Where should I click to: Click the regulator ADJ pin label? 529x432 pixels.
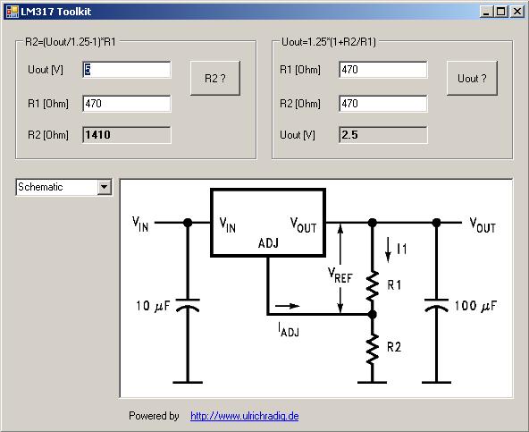268,243
